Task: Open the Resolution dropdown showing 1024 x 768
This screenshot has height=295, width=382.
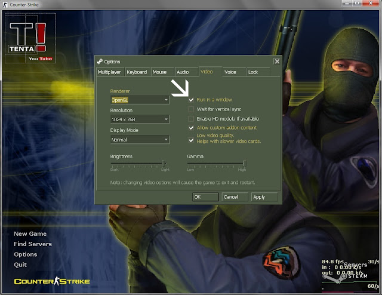Action: coord(140,119)
